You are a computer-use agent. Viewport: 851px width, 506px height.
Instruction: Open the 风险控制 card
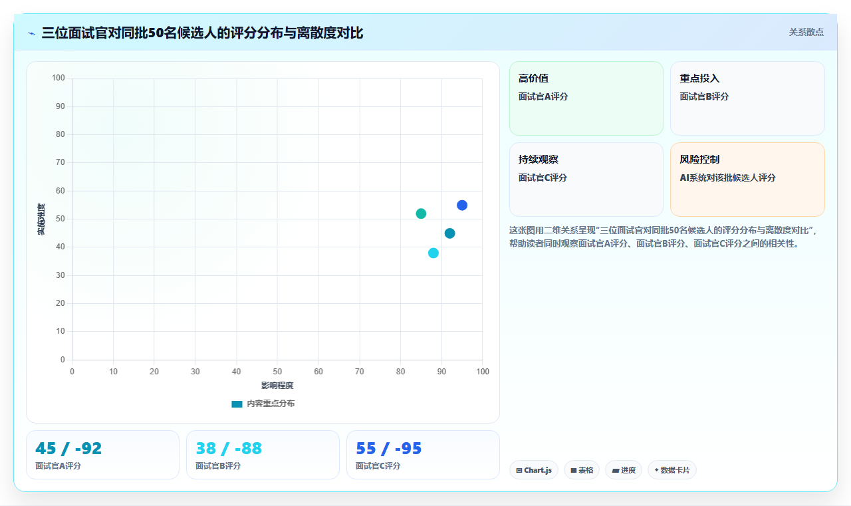coord(747,180)
